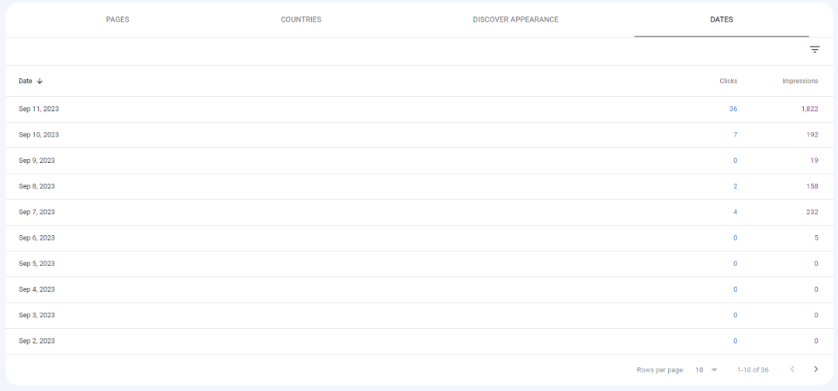Viewport: 838px width, 391px height.
Task: Click the Date sort arrow icon
Action: [x=40, y=81]
